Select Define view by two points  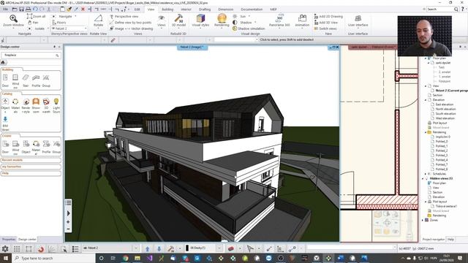click(x=130, y=23)
